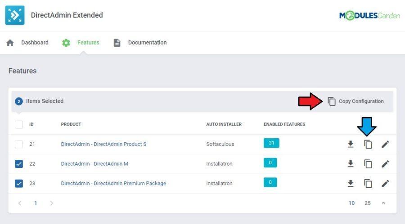Click the copy icon for Premium Package row

click(368, 184)
